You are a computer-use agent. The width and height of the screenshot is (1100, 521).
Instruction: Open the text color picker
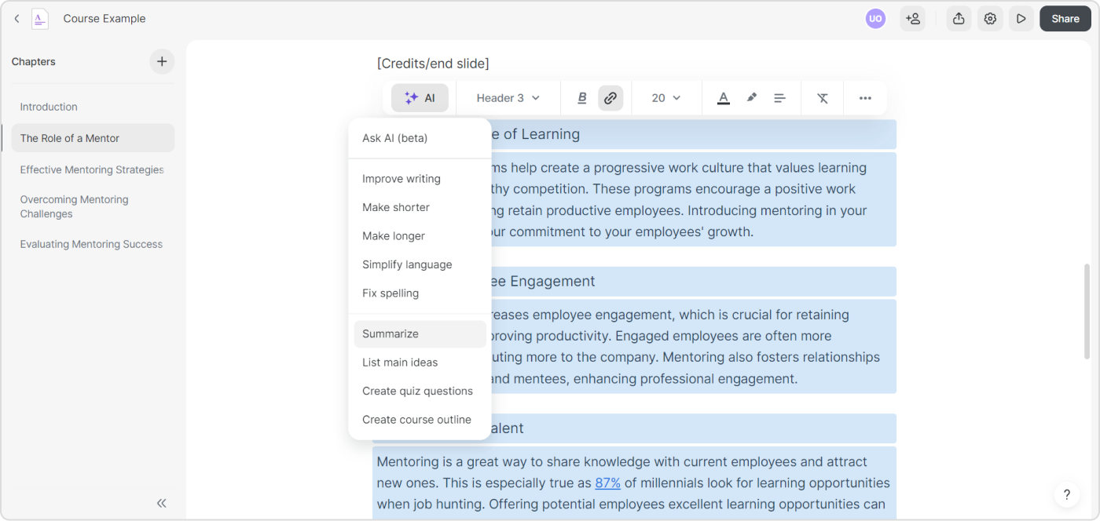[x=724, y=98]
